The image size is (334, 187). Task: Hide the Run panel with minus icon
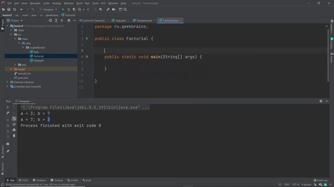tap(327, 101)
